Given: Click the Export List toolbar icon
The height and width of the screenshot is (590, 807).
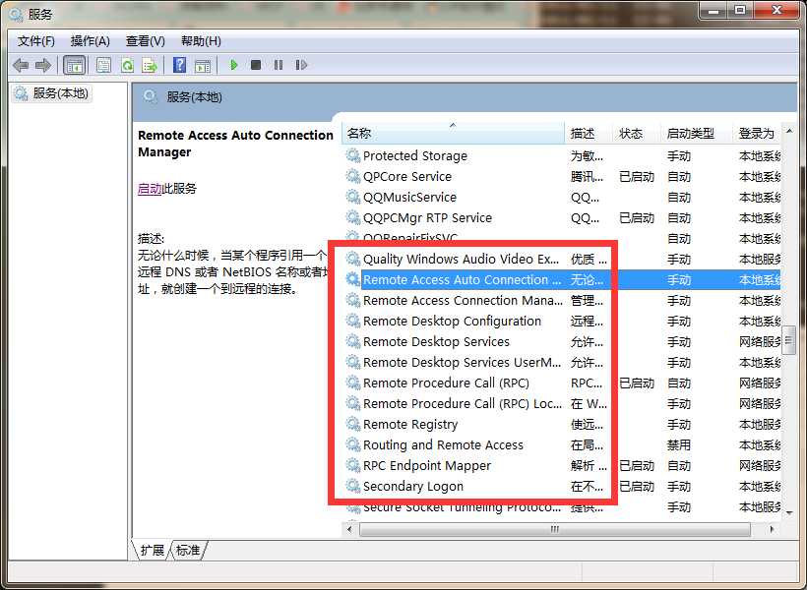Looking at the screenshot, I should pyautogui.click(x=150, y=65).
